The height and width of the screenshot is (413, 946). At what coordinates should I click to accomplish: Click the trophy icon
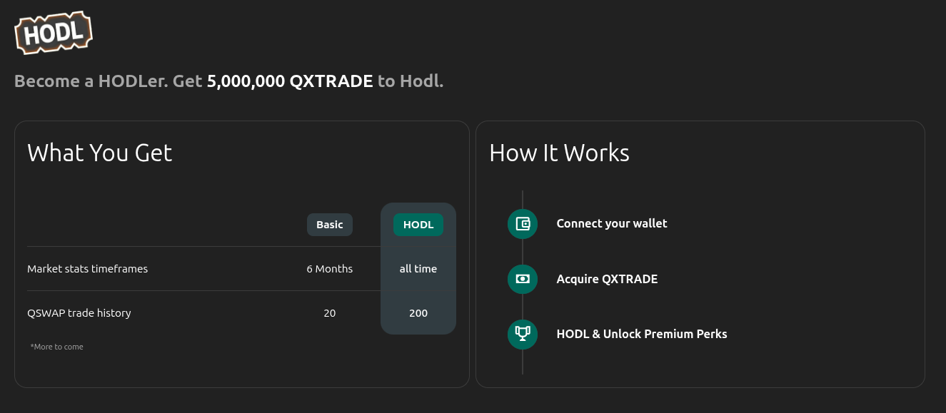pos(523,334)
